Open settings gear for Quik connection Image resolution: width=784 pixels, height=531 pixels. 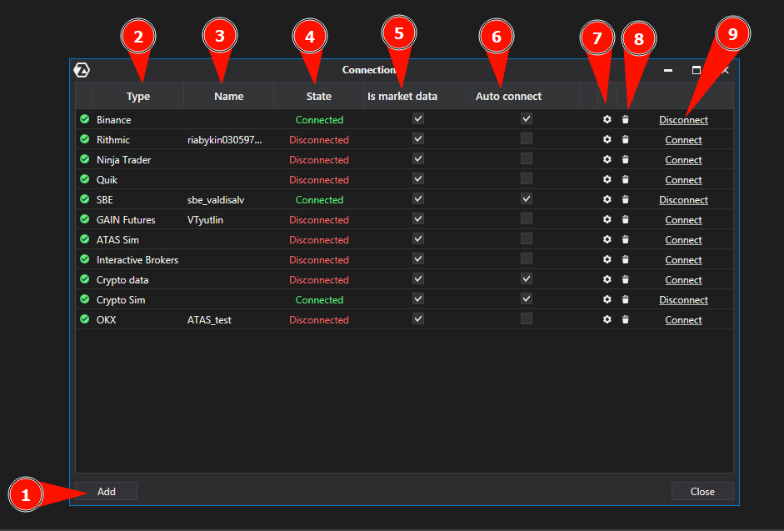tap(607, 179)
